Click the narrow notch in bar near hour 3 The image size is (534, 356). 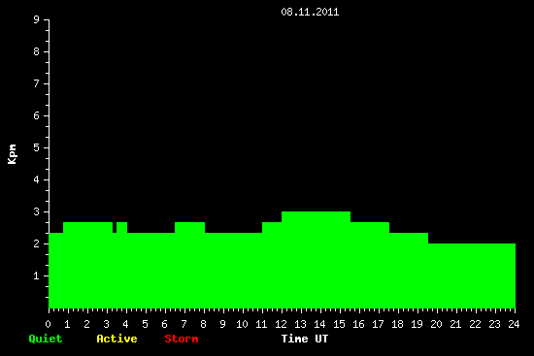pos(115,227)
